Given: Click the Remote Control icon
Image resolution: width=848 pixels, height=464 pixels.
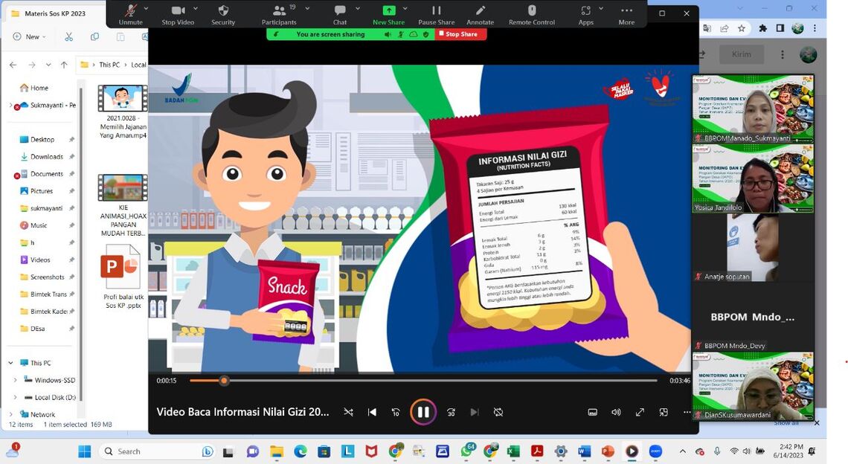Looking at the screenshot, I should pos(531,13).
